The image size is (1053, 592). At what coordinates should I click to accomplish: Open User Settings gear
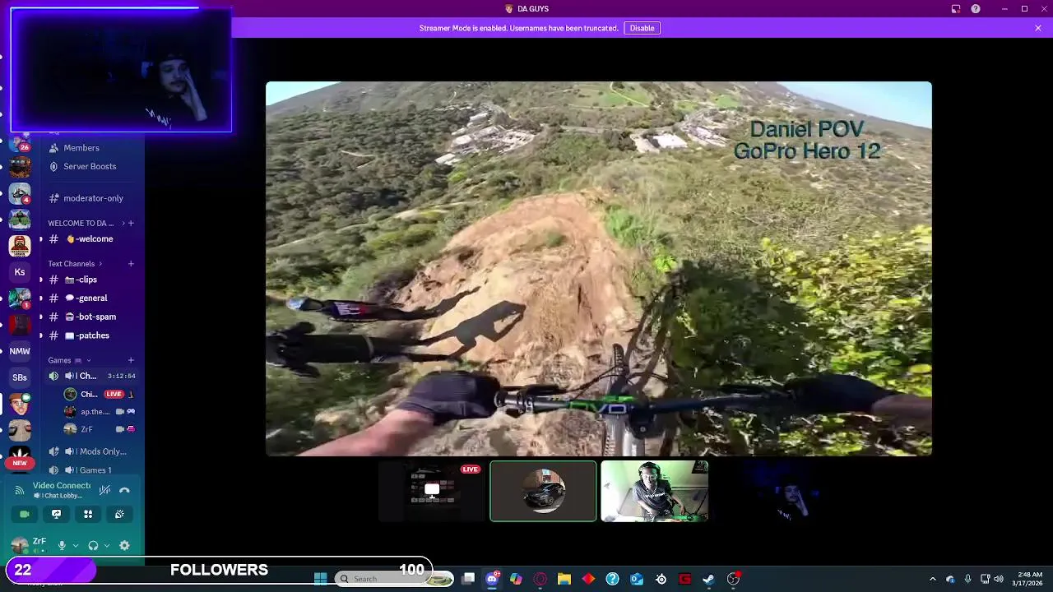tap(124, 545)
